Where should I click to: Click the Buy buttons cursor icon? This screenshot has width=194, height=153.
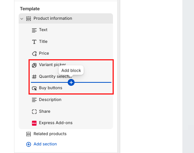[x=34, y=88]
